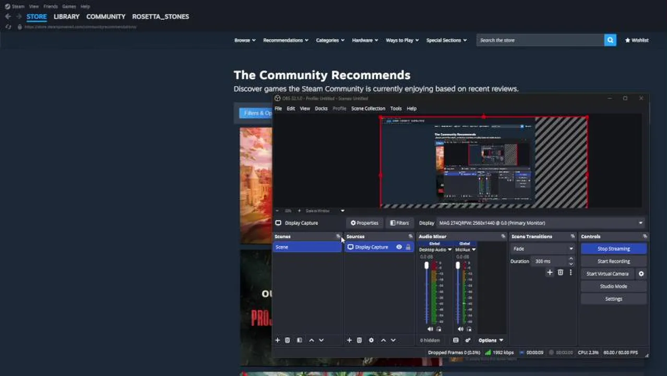This screenshot has height=376, width=667.
Task: Click Desktop Audio volume slider handle
Action: pyautogui.click(x=426, y=266)
